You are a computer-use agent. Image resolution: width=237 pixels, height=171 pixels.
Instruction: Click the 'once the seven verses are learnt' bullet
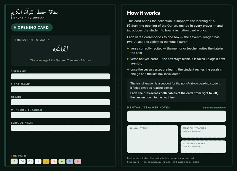click(176, 72)
